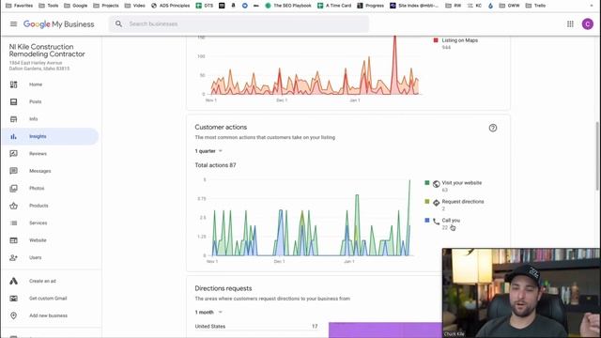This screenshot has width=601, height=338.
Task: Click the Call you legend label
Action: tap(451, 221)
